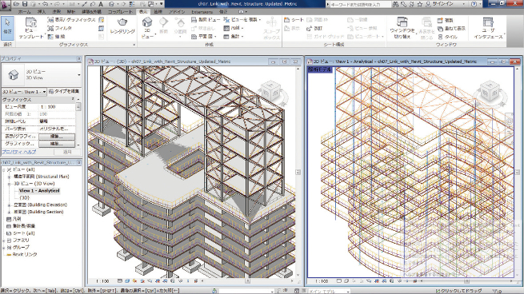Select シート (all) in Project Browser
Screen dimensions: 524x294
24,233
